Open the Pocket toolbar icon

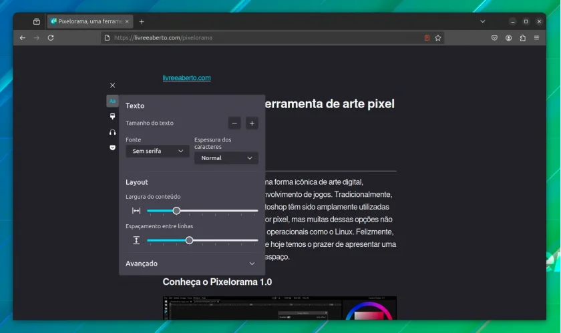tap(494, 37)
